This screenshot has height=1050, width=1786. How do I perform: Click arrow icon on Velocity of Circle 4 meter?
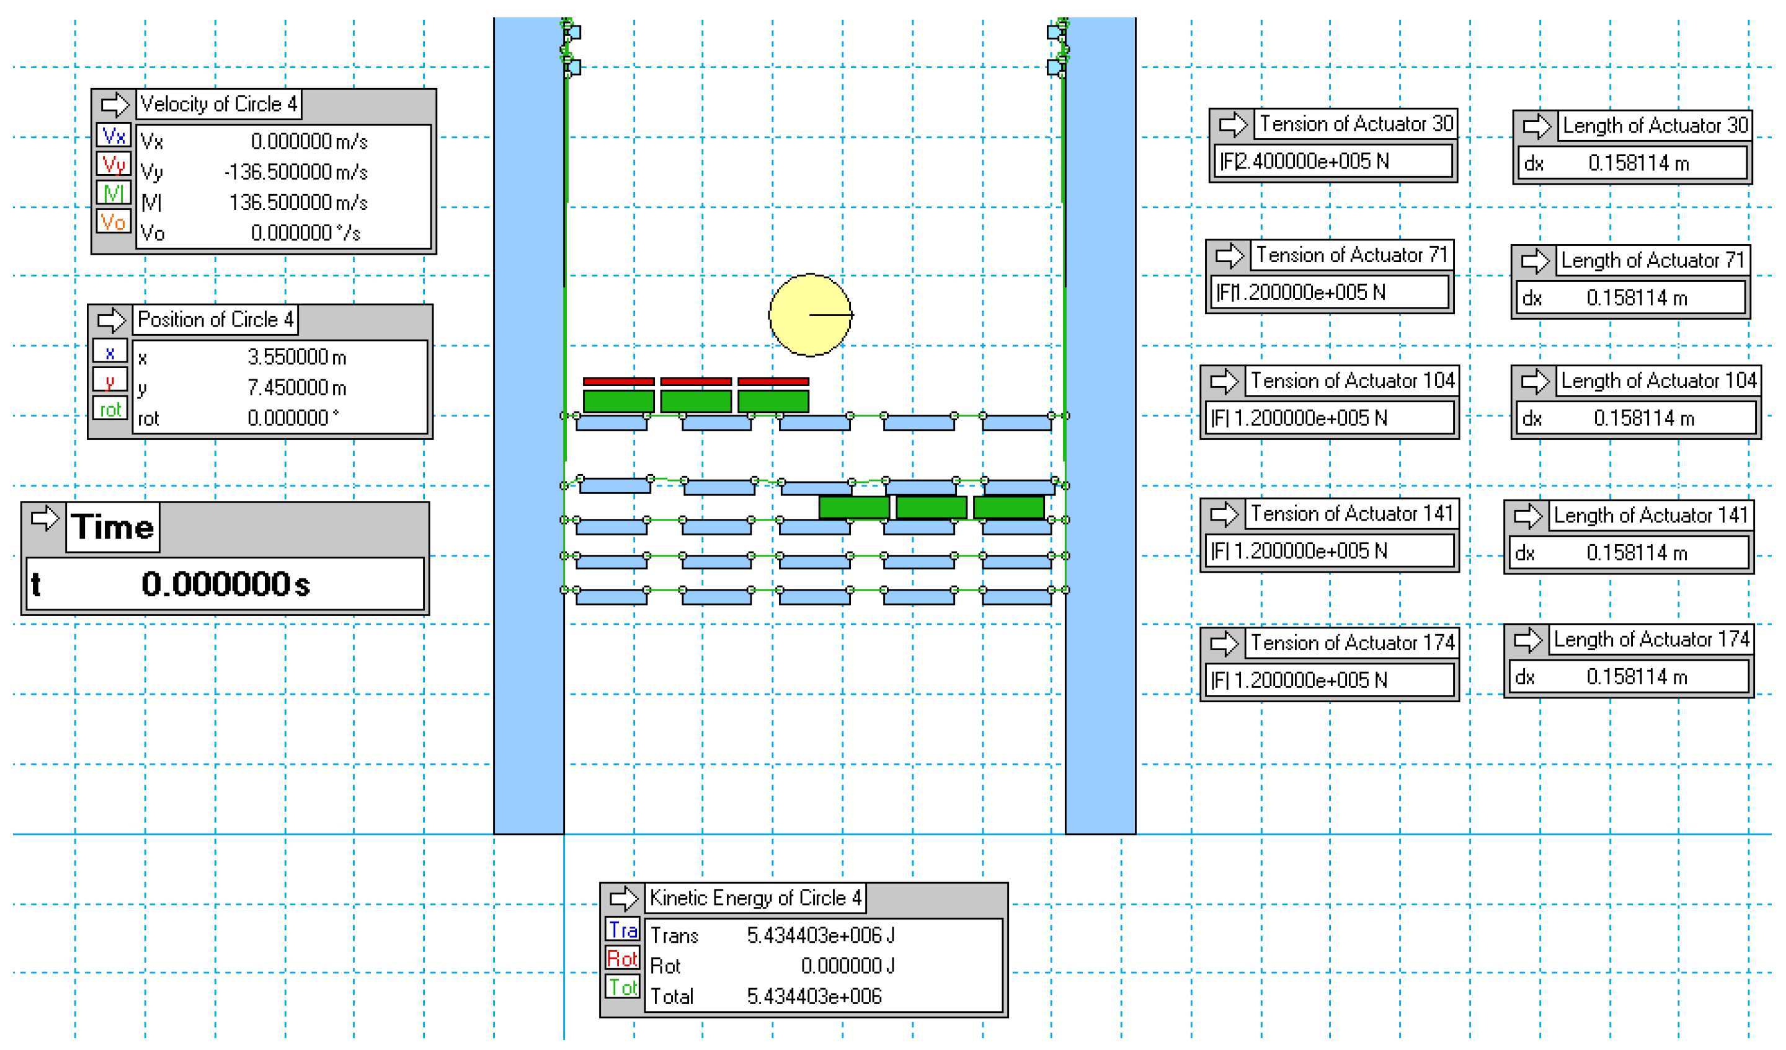(114, 105)
